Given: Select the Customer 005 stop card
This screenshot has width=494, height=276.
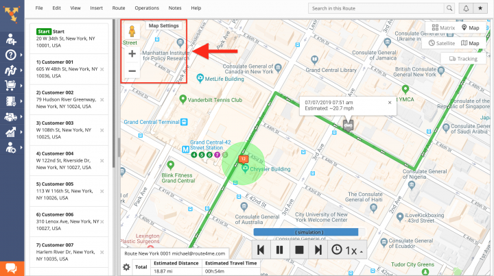Looking at the screenshot, I should [69, 191].
